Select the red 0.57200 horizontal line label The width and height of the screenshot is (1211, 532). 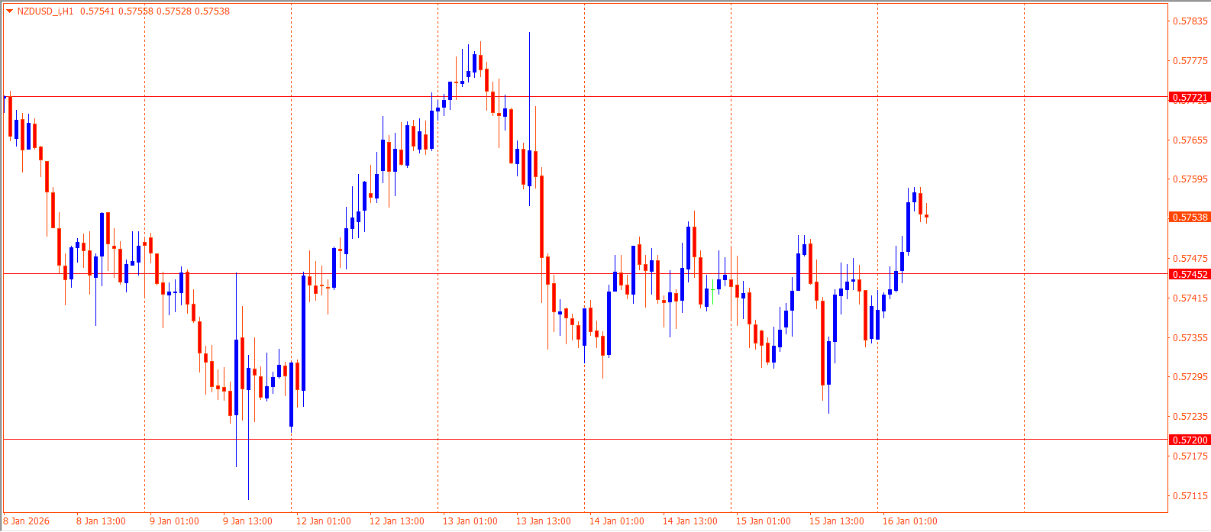tap(1190, 440)
